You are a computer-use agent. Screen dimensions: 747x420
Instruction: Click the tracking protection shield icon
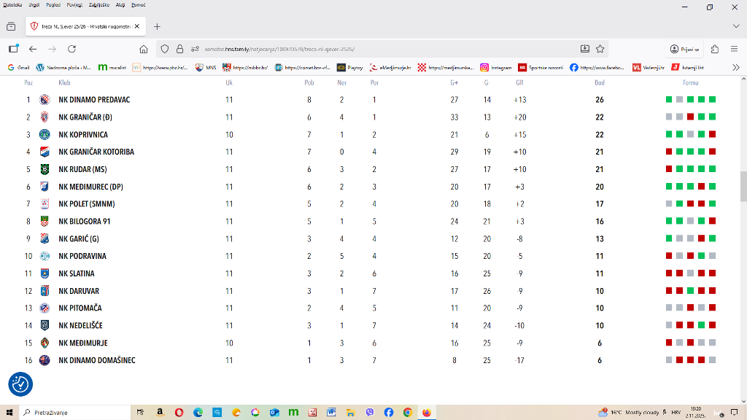(165, 49)
